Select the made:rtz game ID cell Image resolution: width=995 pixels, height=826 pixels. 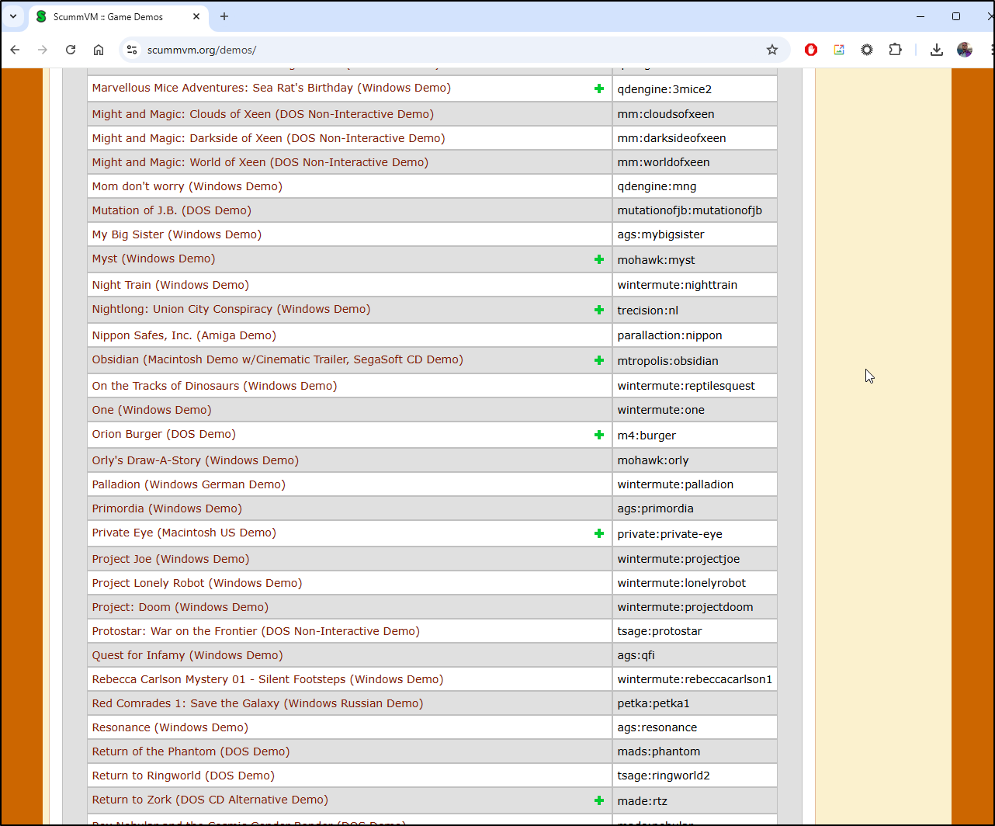click(695, 801)
